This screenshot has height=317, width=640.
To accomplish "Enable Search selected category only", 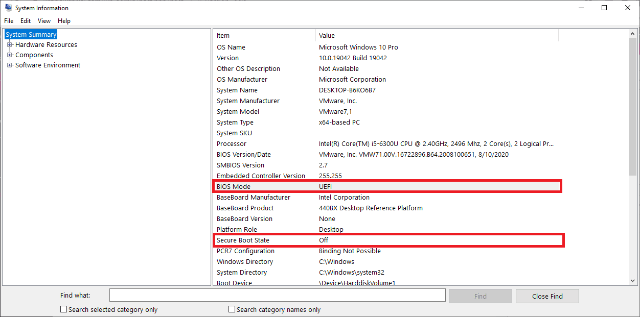I will coord(64,309).
